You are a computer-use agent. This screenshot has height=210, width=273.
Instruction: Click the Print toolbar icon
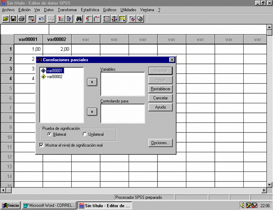click(x=21, y=19)
